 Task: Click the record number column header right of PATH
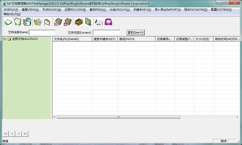[x=165, y=39]
